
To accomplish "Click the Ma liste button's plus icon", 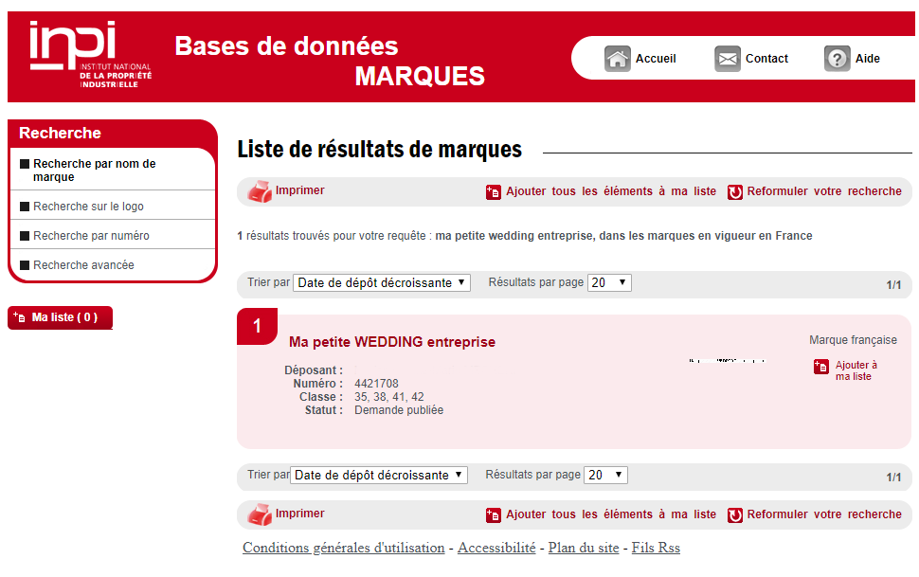I will (19, 317).
